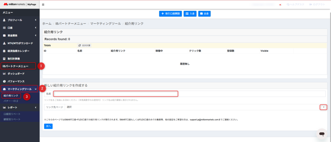Open the chat support bubble icon
The width and height of the screenshot is (331, 142).
tap(321, 134)
